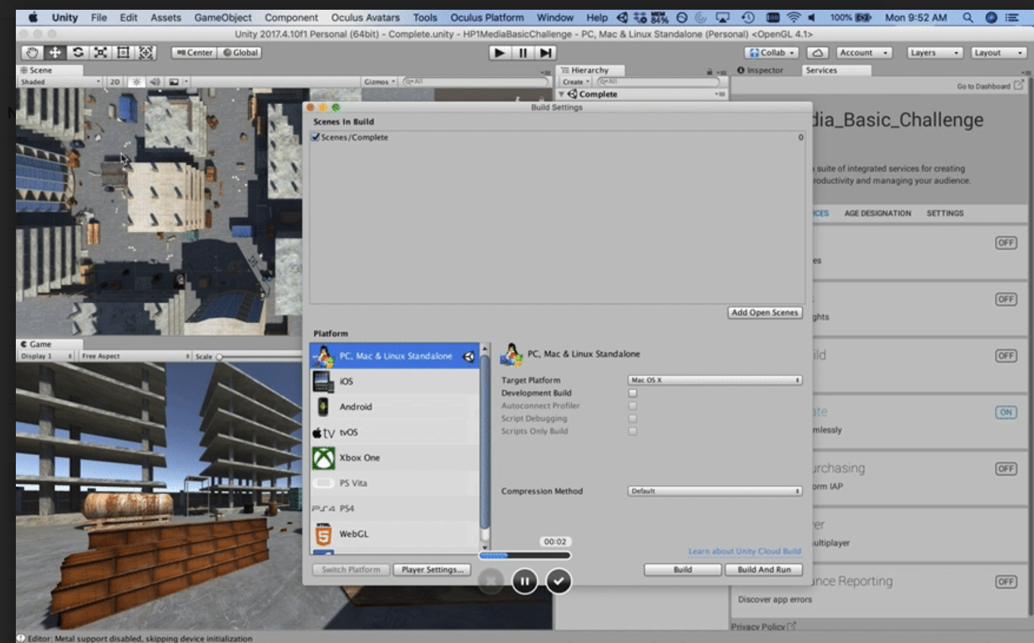Select the Rect transform tool
The width and height of the screenshot is (1034, 643).
pyautogui.click(x=123, y=52)
